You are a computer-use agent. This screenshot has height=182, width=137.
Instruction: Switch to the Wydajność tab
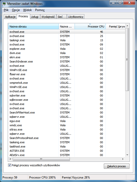point(48,17)
